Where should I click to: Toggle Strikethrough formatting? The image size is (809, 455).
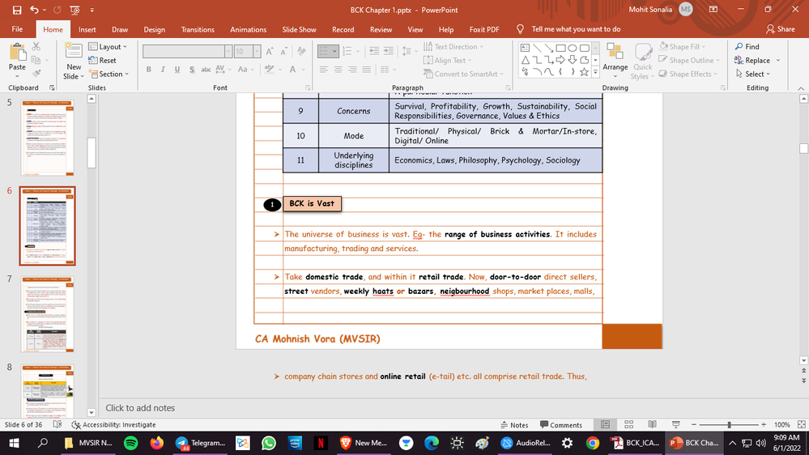(x=206, y=70)
